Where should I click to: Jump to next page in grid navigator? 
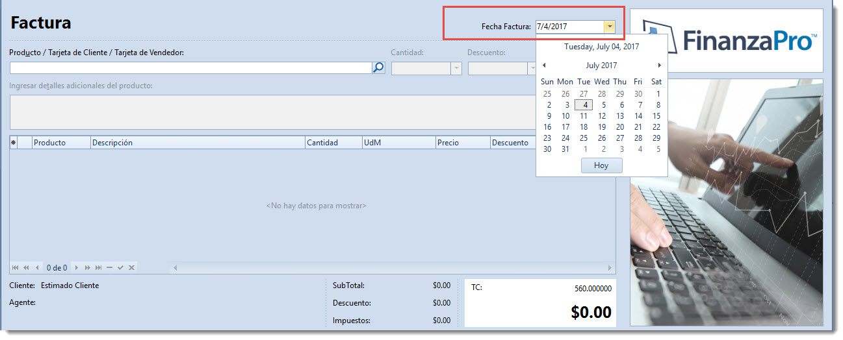87,267
